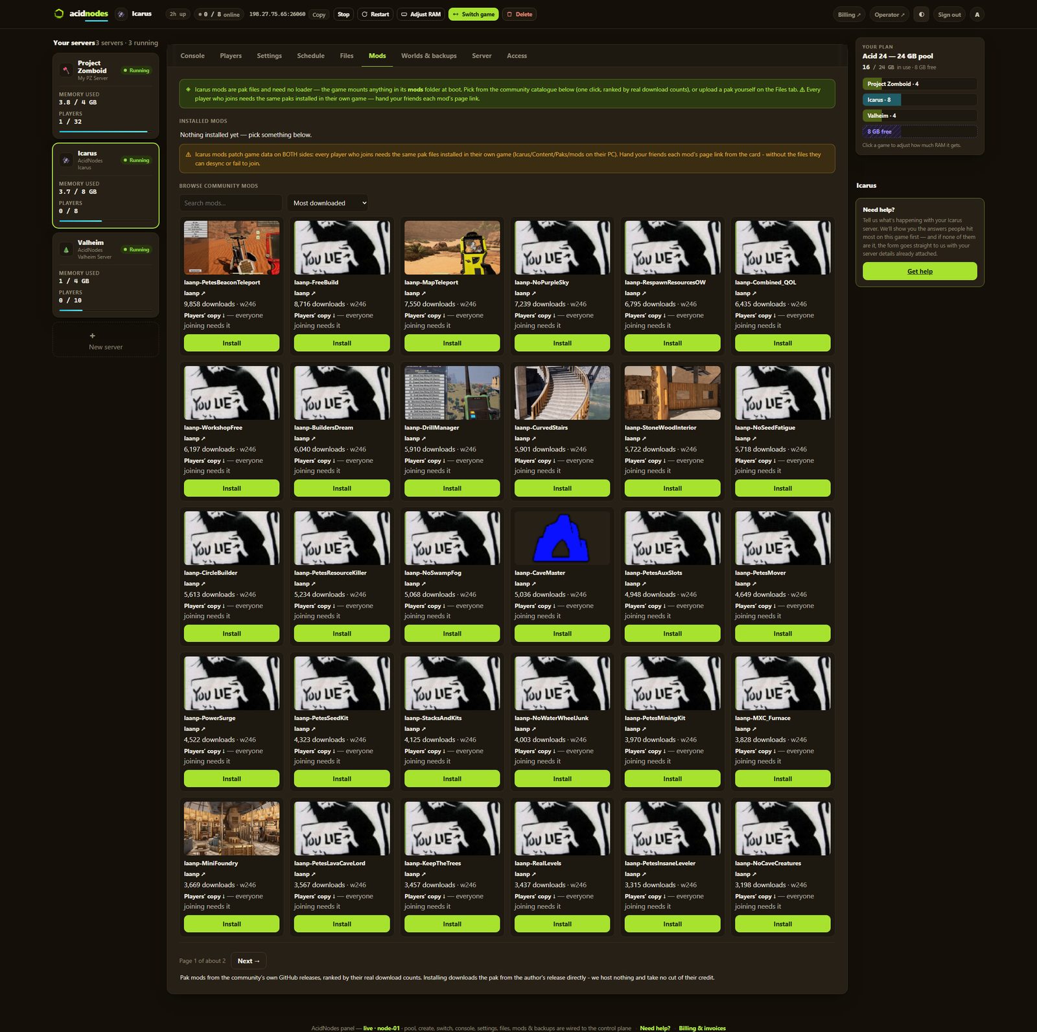Open the MapTeleport mod thumbnail
1037x1032 pixels.
(452, 247)
